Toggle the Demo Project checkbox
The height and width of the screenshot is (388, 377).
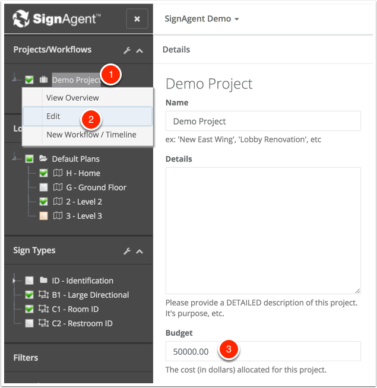29,80
